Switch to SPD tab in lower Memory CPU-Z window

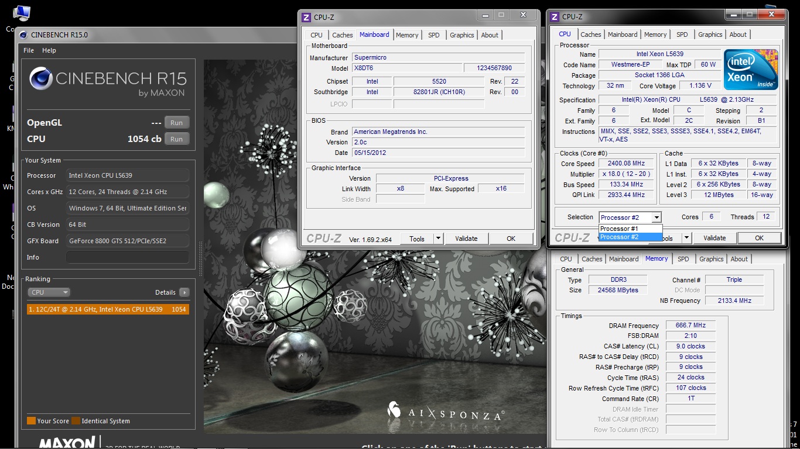tap(683, 259)
